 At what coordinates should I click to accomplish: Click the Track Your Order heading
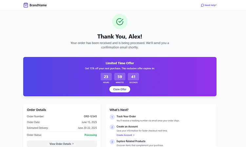coord(126,116)
